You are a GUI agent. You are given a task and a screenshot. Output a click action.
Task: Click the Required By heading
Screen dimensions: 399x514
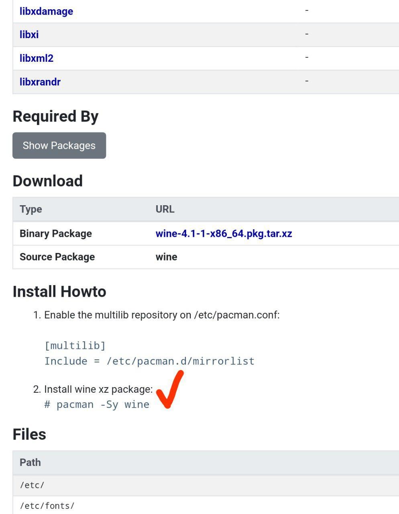55,116
